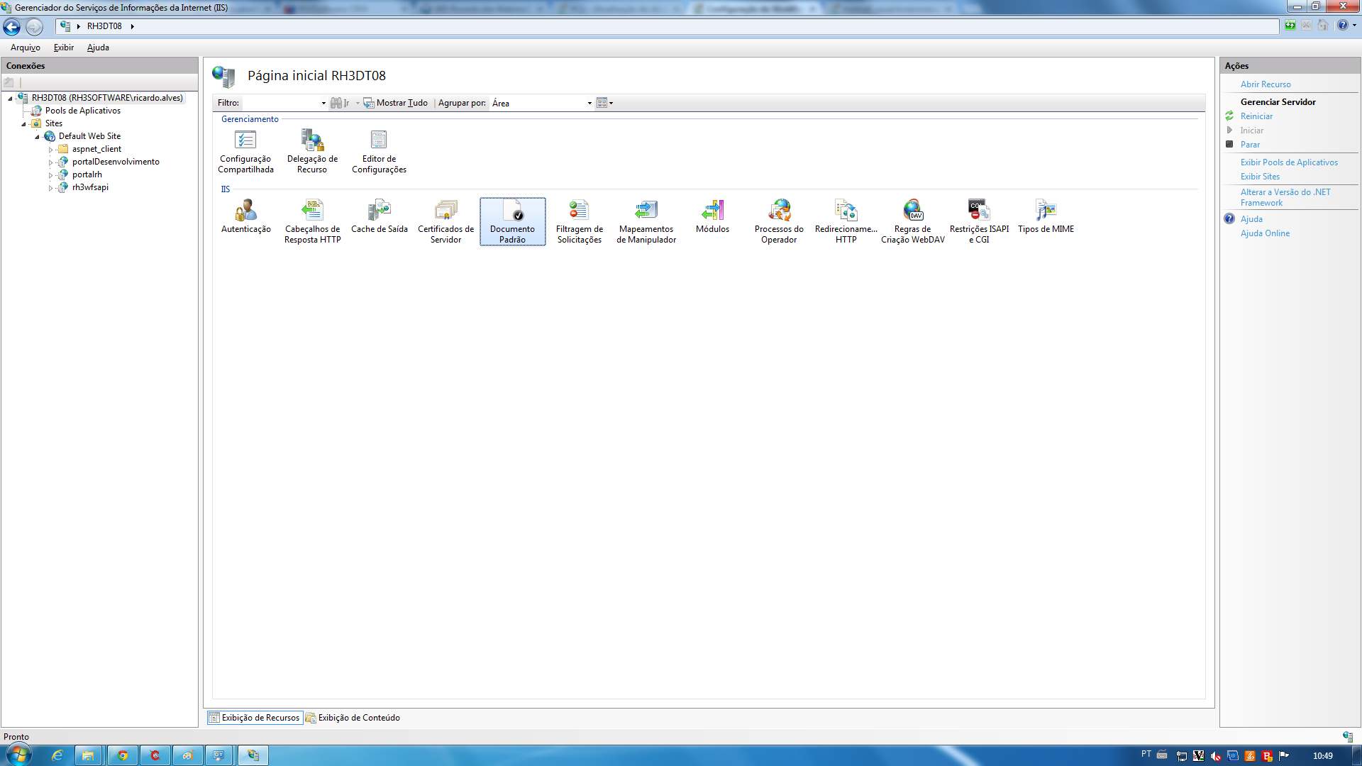Click Abrir Recurso action link
Image resolution: width=1362 pixels, height=766 pixels.
tap(1266, 84)
